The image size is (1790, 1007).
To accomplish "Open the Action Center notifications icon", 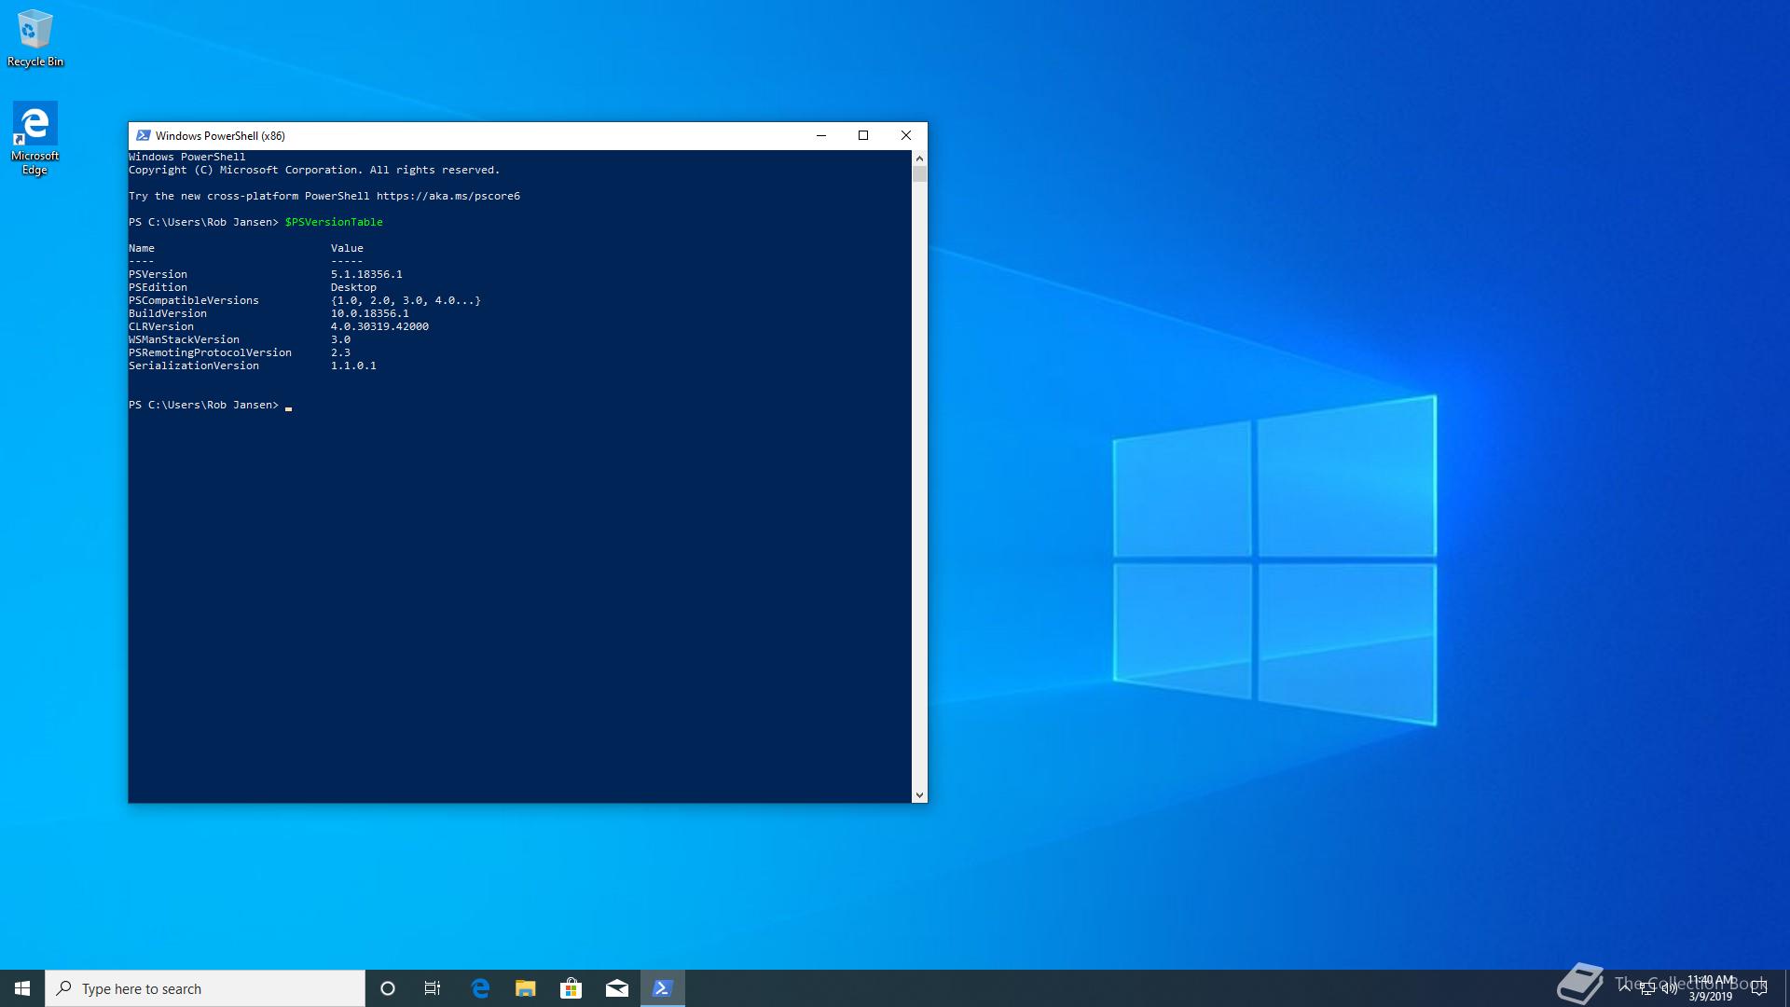I will tap(1759, 988).
